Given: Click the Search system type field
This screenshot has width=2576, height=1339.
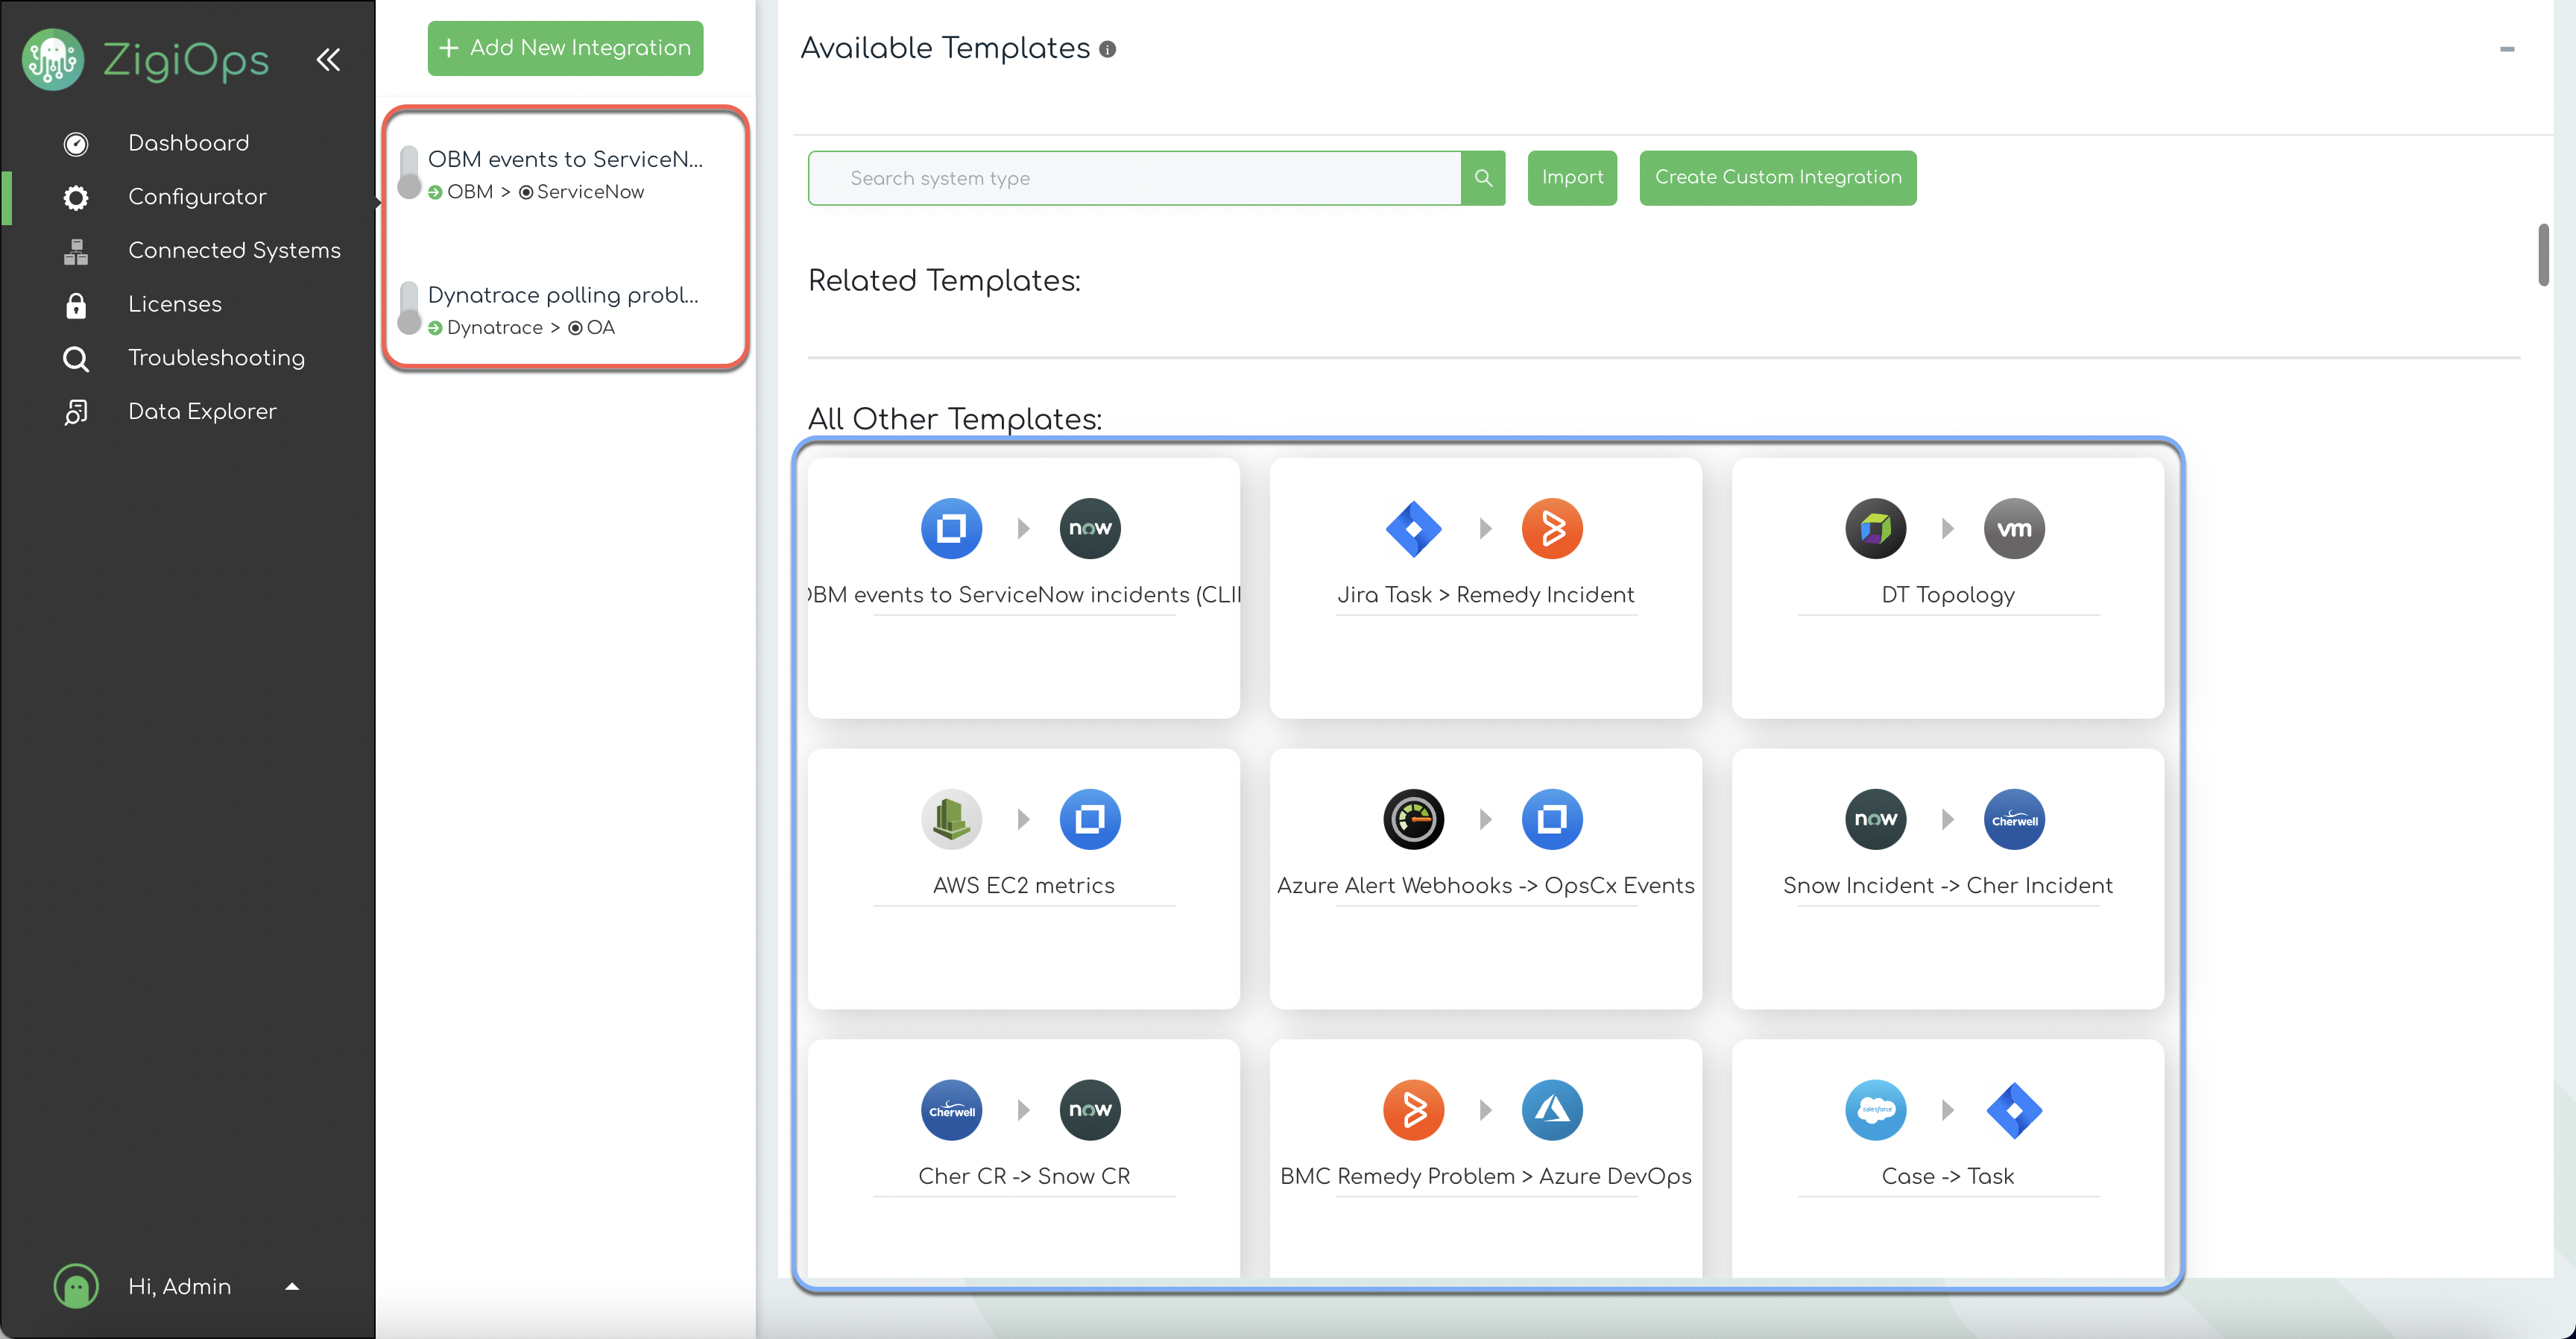Looking at the screenshot, I should (1135, 178).
